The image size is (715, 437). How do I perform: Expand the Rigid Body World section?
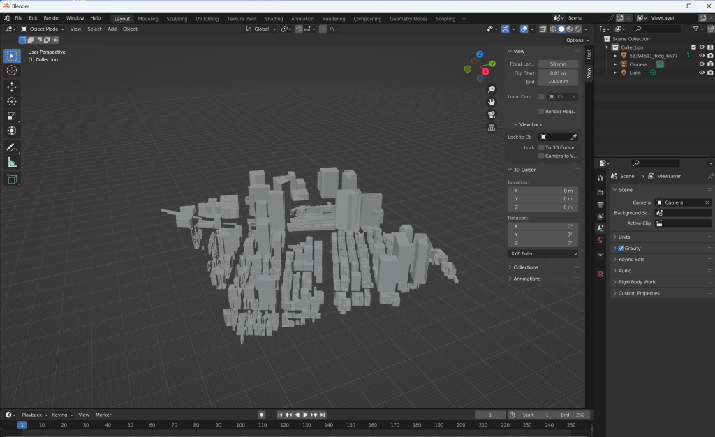[637, 282]
